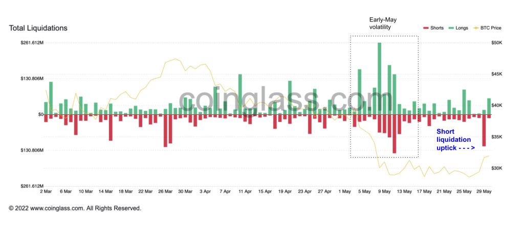Click the $50K price axis label
Viewport: 524px width, 230px height.
497,43
